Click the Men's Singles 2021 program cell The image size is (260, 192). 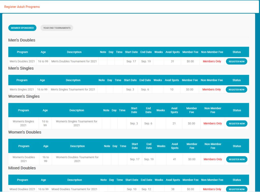coord(22,90)
